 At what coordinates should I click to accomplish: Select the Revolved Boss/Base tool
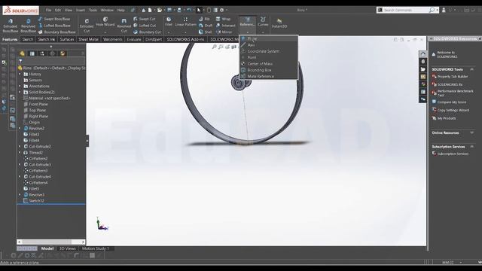pyautogui.click(x=28, y=26)
